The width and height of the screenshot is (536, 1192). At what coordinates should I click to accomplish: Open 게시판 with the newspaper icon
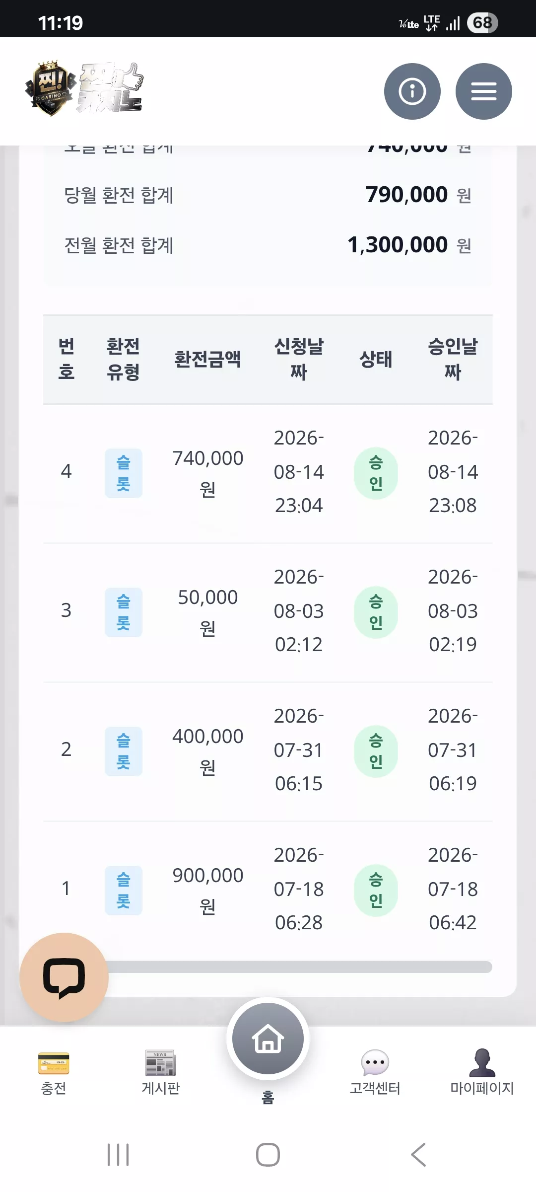point(161,1073)
